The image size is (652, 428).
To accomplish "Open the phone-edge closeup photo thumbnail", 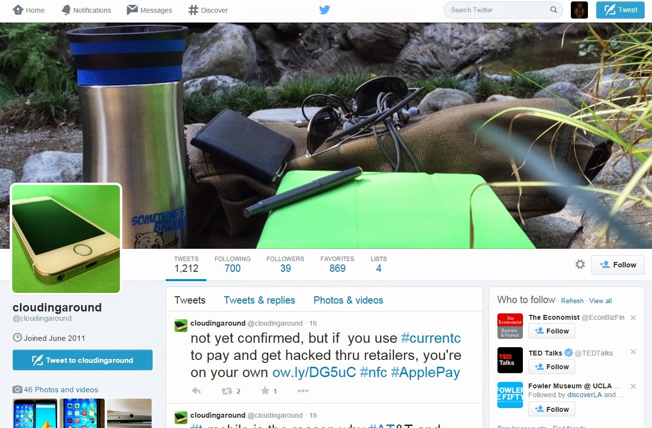I will pos(129,413).
